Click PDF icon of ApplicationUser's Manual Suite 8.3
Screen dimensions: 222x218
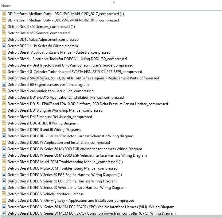[4, 52]
